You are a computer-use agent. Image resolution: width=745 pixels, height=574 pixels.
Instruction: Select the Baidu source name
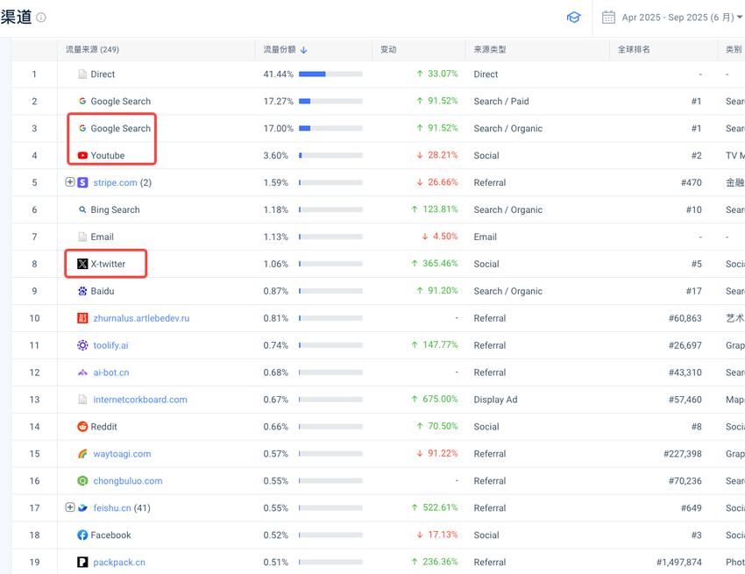(x=103, y=291)
